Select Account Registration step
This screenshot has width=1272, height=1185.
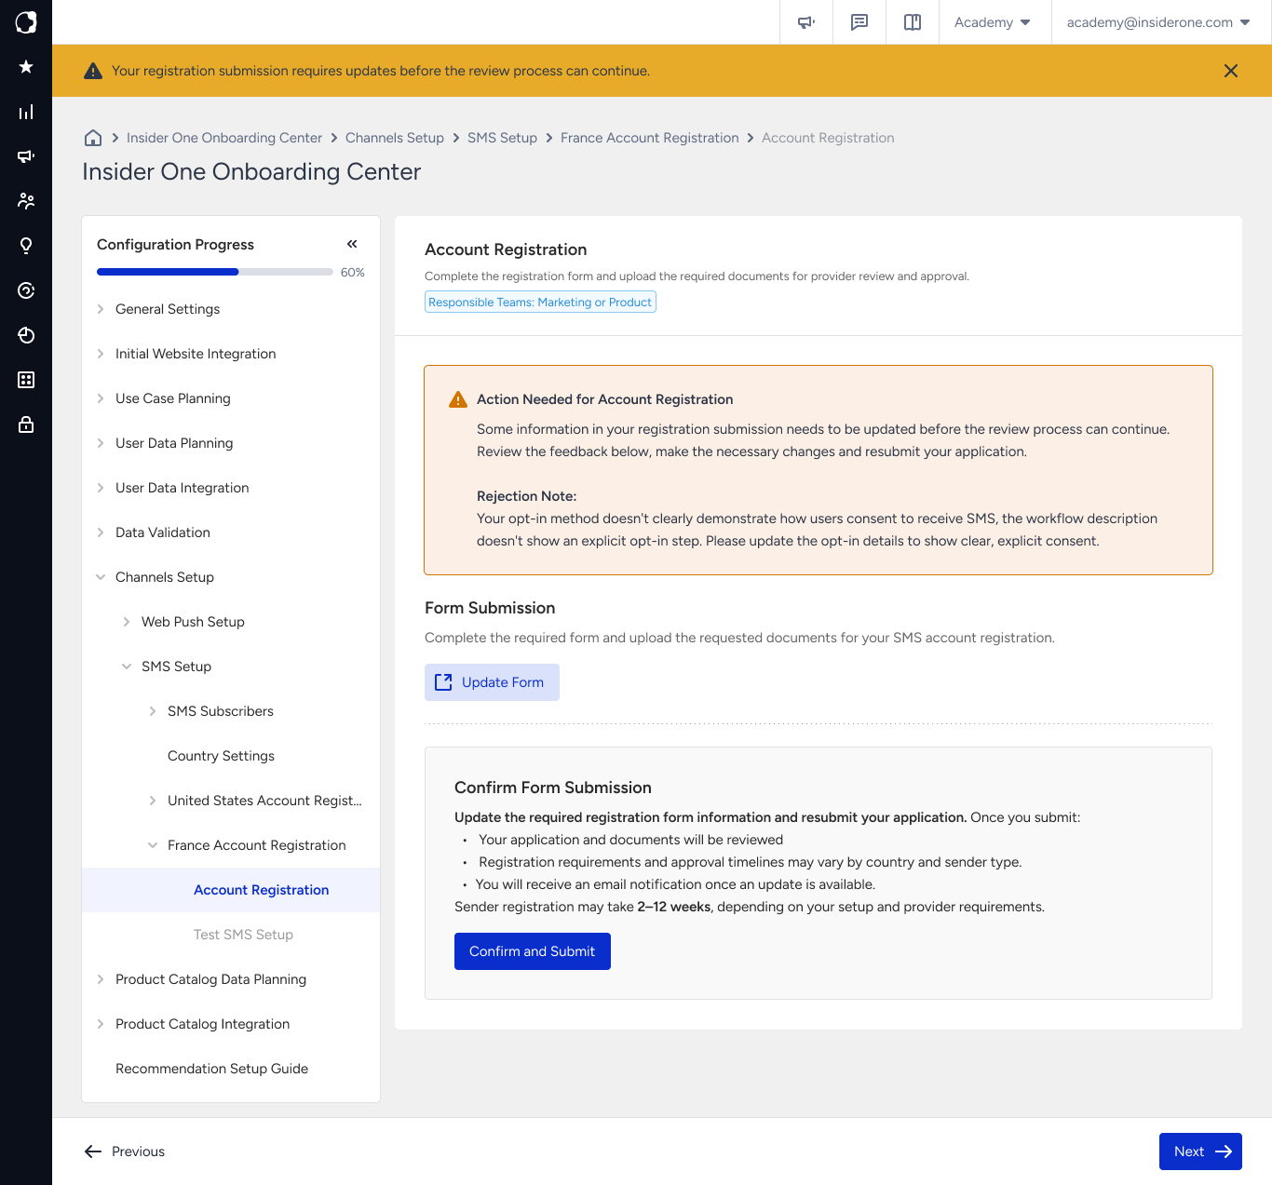pos(231,890)
